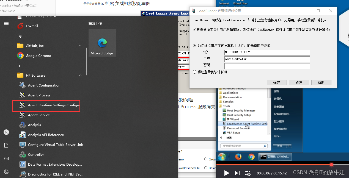Open Settings gear in Start sidebar
Viewport: 349px width, 178px height.
(6, 172)
